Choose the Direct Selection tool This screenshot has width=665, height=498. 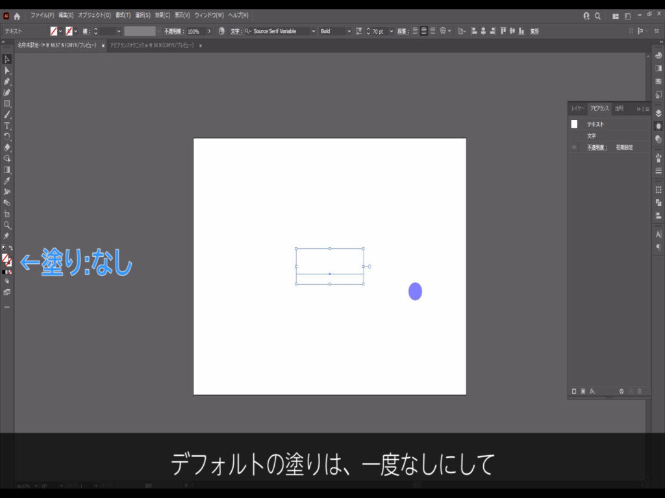coord(7,70)
